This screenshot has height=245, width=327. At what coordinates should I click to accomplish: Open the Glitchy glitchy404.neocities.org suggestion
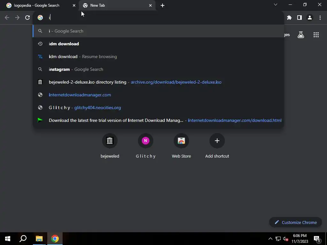[x=158, y=108]
